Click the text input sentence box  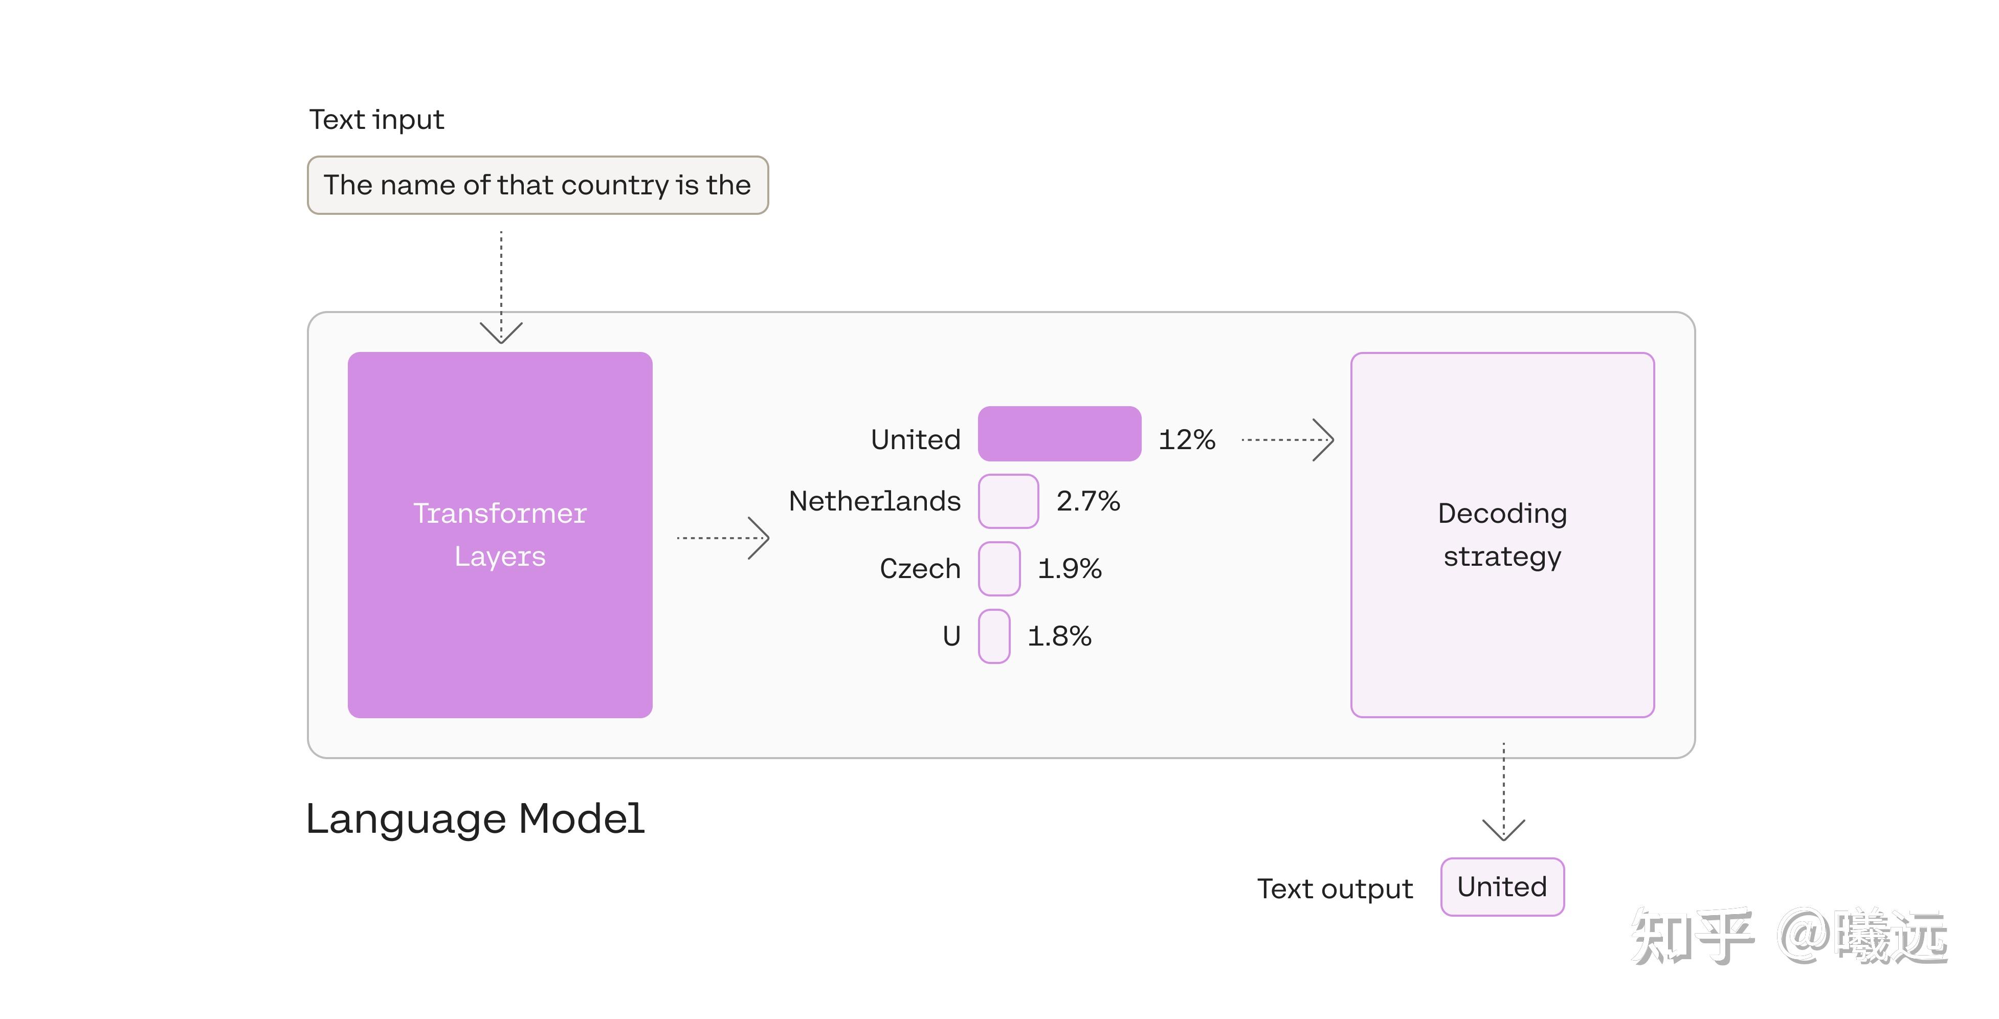pyautogui.click(x=538, y=186)
